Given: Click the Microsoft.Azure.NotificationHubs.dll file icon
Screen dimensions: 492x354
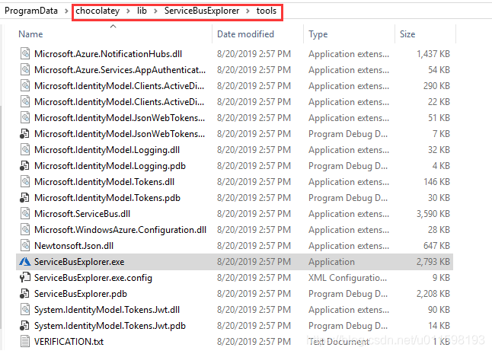Looking at the screenshot, I should click(25, 54).
